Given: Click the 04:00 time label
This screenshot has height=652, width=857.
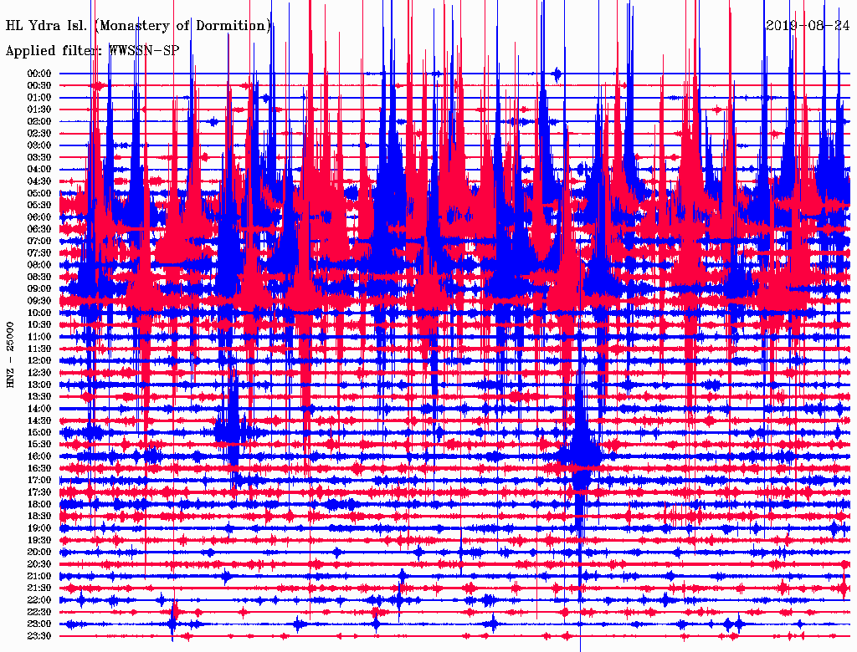Looking at the screenshot, I should click(x=38, y=170).
